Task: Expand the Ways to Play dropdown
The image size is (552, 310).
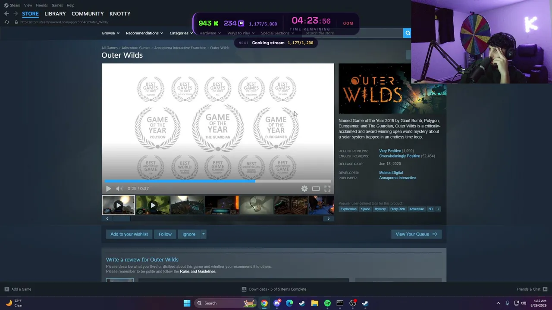Action: (241, 33)
